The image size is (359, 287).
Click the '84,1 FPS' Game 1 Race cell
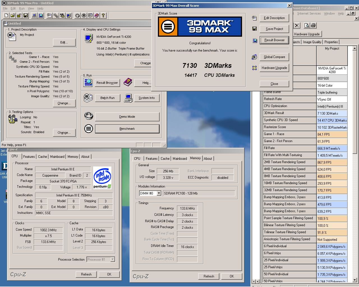point(332,134)
